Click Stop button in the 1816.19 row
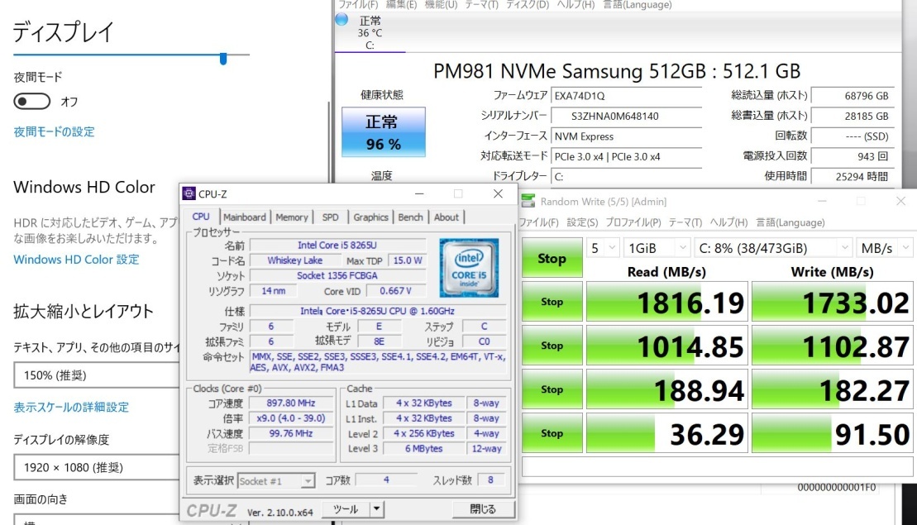Viewport: 917px width, 525px height. pyautogui.click(x=552, y=302)
